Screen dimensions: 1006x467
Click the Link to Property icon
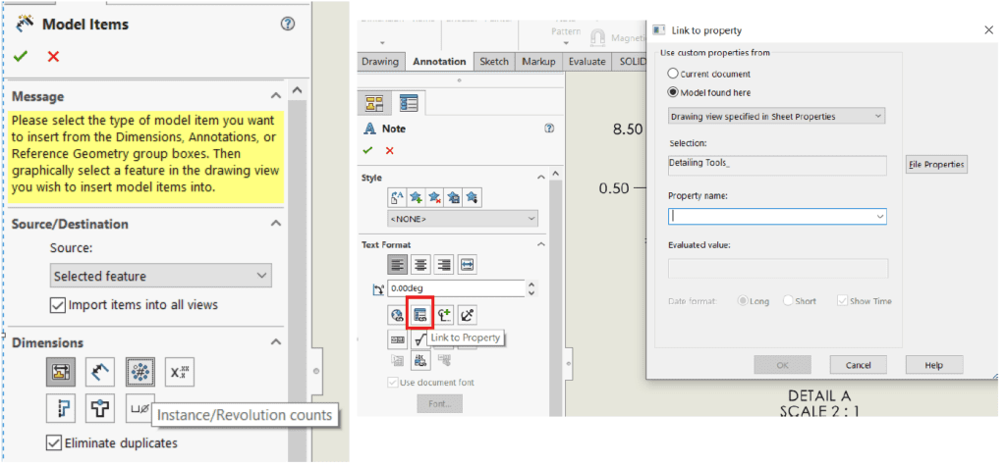pos(419,315)
